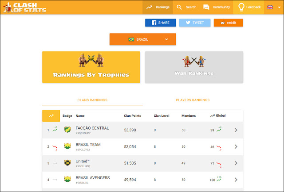Sort by the Members column header
This screenshot has width=284, height=192.
(x=189, y=116)
